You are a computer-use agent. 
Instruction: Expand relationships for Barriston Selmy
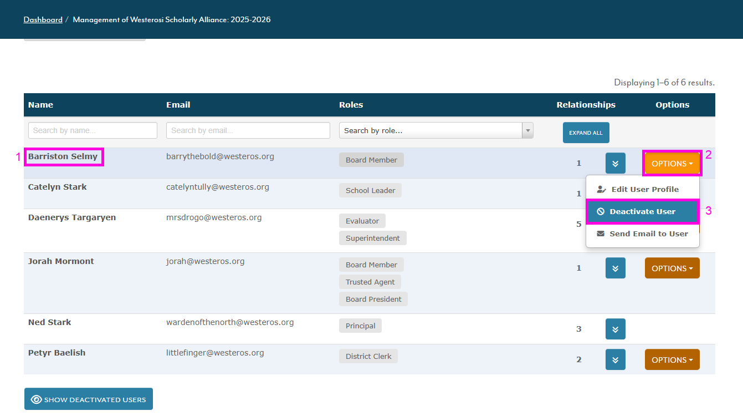click(616, 163)
